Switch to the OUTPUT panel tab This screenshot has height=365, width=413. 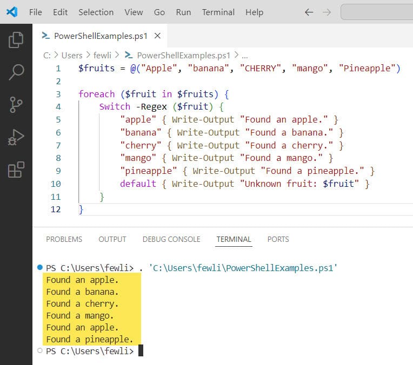click(x=112, y=239)
